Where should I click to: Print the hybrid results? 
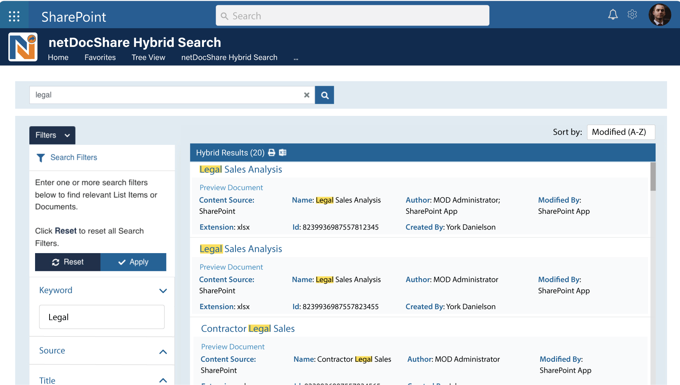click(272, 152)
